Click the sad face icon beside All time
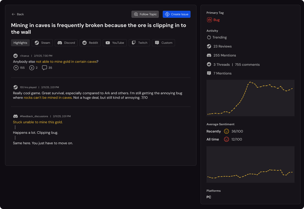 226,139
